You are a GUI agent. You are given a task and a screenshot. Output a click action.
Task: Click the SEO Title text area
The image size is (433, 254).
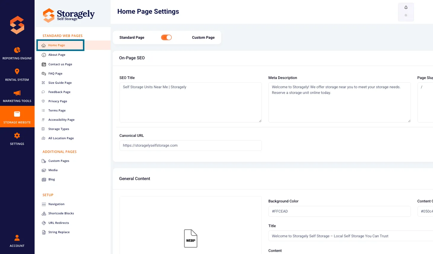point(191,102)
